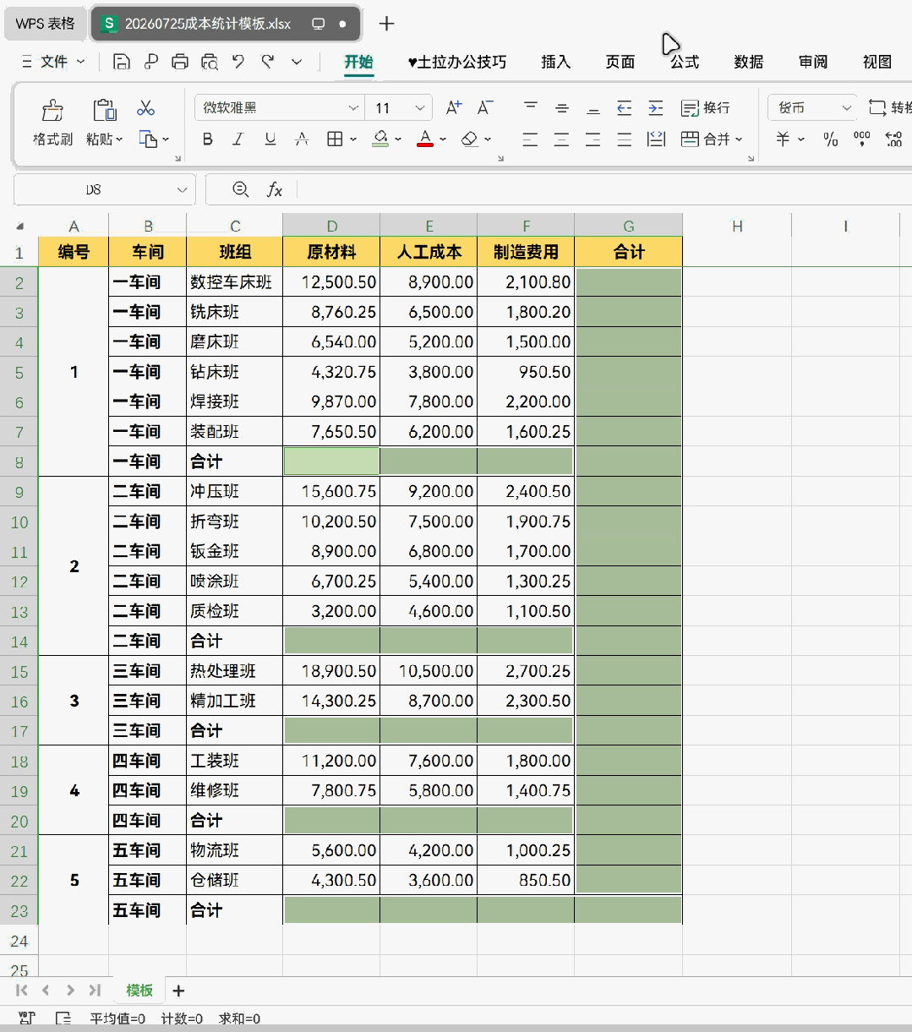Decrease indent of cell contents

pyautogui.click(x=625, y=108)
